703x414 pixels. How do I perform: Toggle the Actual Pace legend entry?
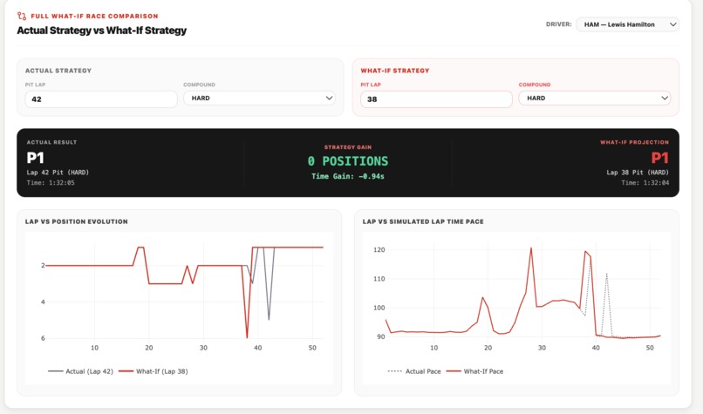click(414, 371)
